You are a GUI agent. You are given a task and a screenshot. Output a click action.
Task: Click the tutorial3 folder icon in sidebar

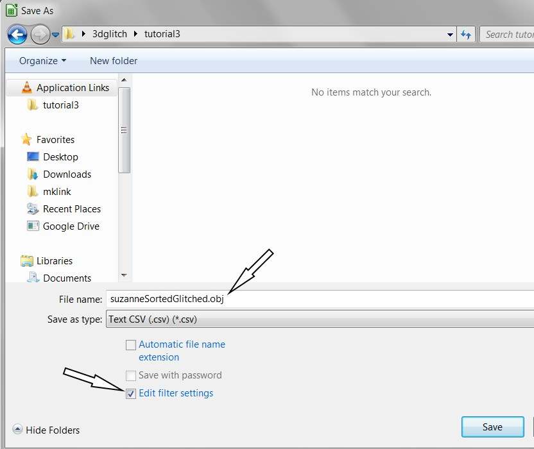(32, 105)
